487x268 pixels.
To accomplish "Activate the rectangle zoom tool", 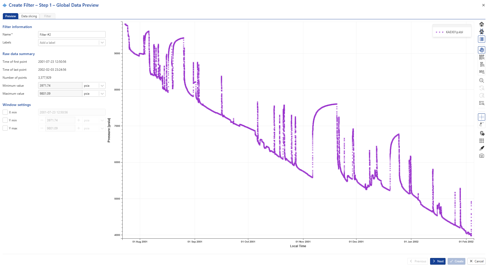I will (x=481, y=57).
